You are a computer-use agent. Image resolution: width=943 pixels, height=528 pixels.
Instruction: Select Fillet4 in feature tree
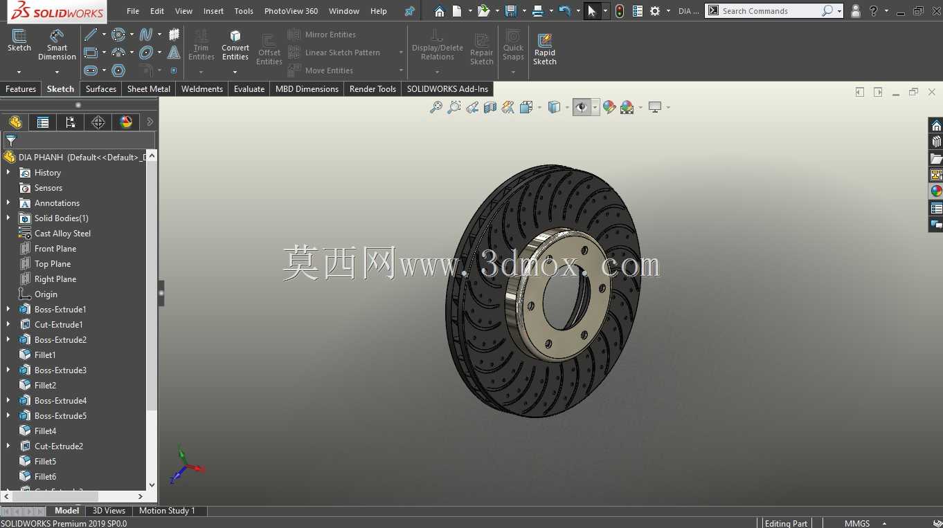coord(45,431)
